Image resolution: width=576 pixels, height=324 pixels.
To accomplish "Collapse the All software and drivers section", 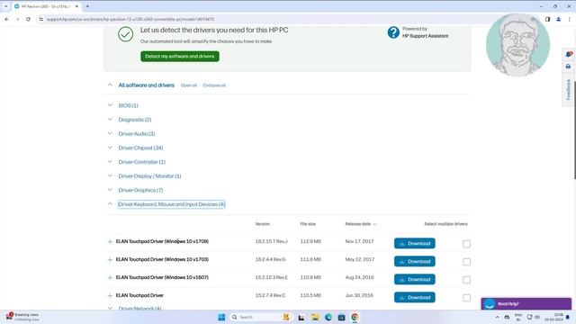I will (110, 85).
